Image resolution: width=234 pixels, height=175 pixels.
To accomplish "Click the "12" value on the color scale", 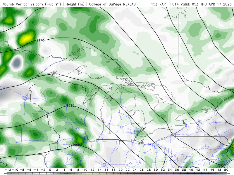I will click(x=92, y=170).
